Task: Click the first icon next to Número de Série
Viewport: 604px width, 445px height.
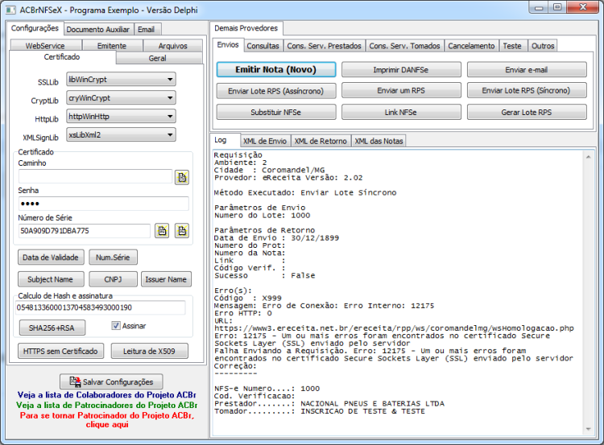Action: (x=162, y=231)
